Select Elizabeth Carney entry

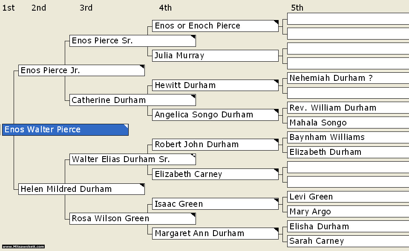pyautogui.click(x=215, y=174)
